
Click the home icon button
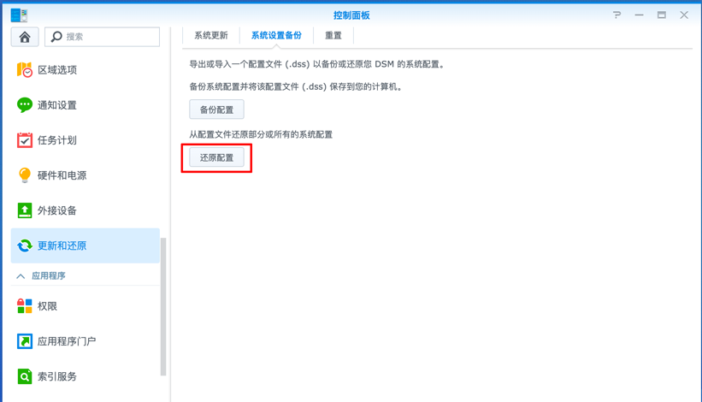25,37
